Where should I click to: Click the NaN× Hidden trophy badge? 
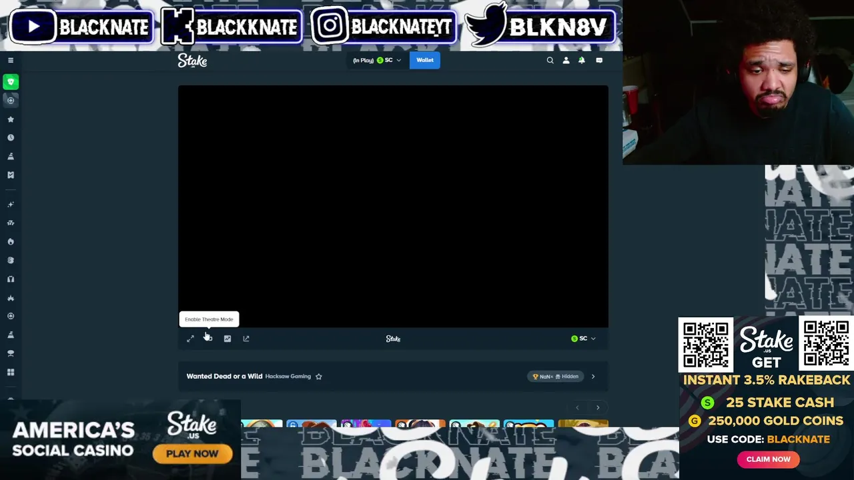coord(555,377)
